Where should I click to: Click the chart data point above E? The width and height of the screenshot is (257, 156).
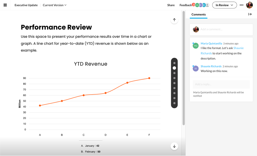pyautogui.click(x=127, y=83)
